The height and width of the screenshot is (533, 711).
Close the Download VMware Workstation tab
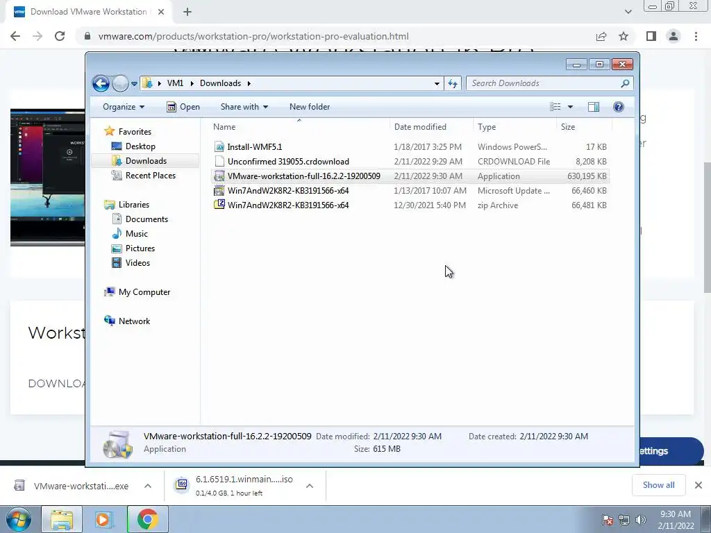(x=161, y=12)
